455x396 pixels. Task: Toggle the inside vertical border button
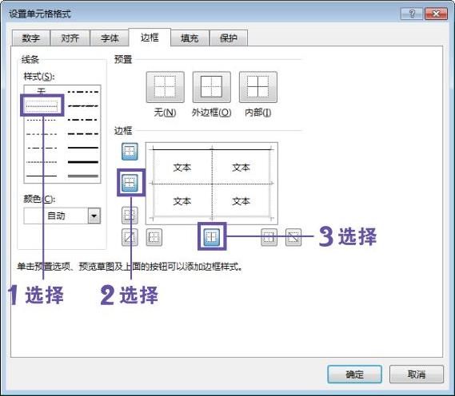pyautogui.click(x=212, y=237)
